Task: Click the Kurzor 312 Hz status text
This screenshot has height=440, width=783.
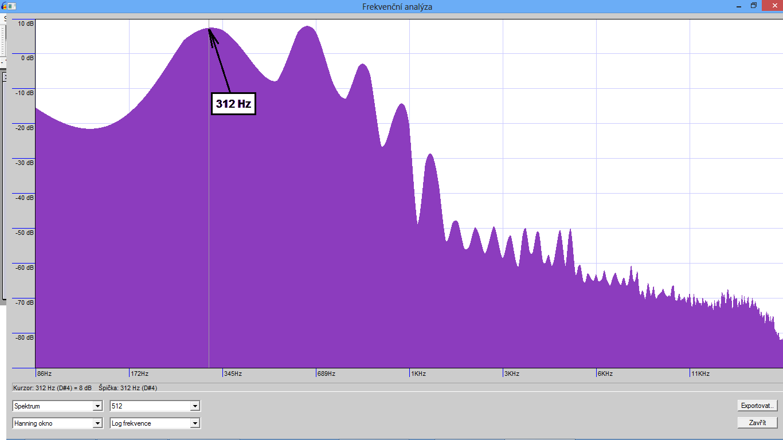Action: 52,388
